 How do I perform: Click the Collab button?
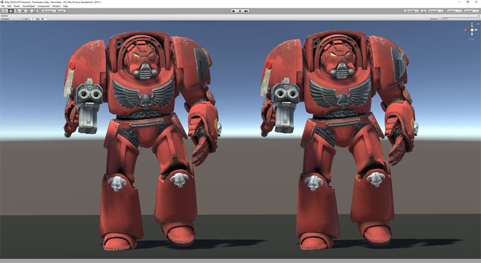pyautogui.click(x=412, y=11)
